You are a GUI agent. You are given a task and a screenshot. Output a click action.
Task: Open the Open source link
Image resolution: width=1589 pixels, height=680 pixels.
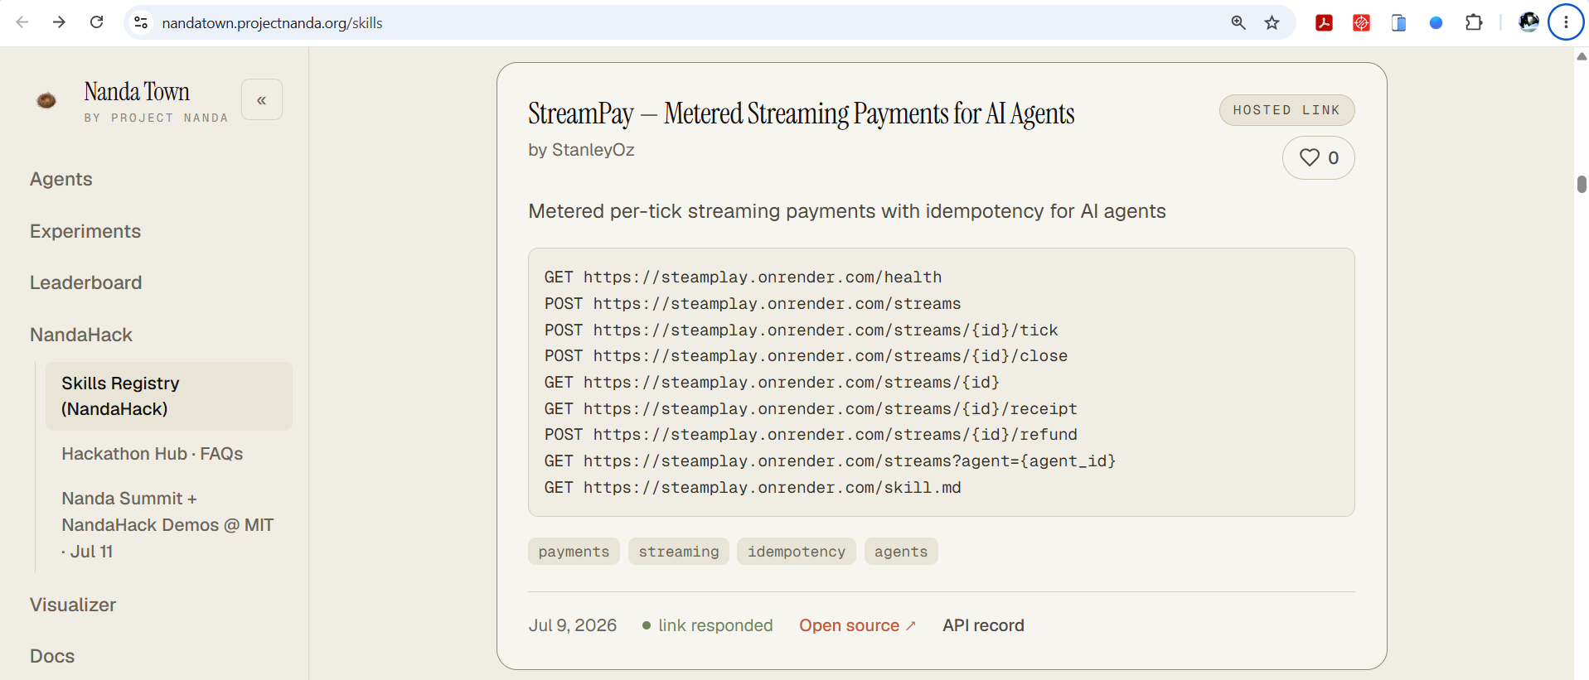tap(857, 625)
